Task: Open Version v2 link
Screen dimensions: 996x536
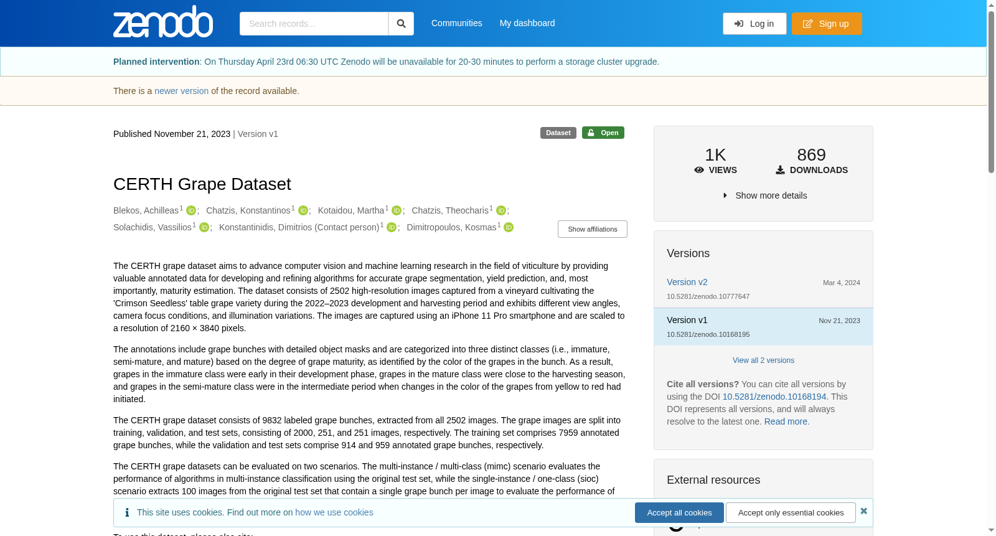Action: point(687,282)
